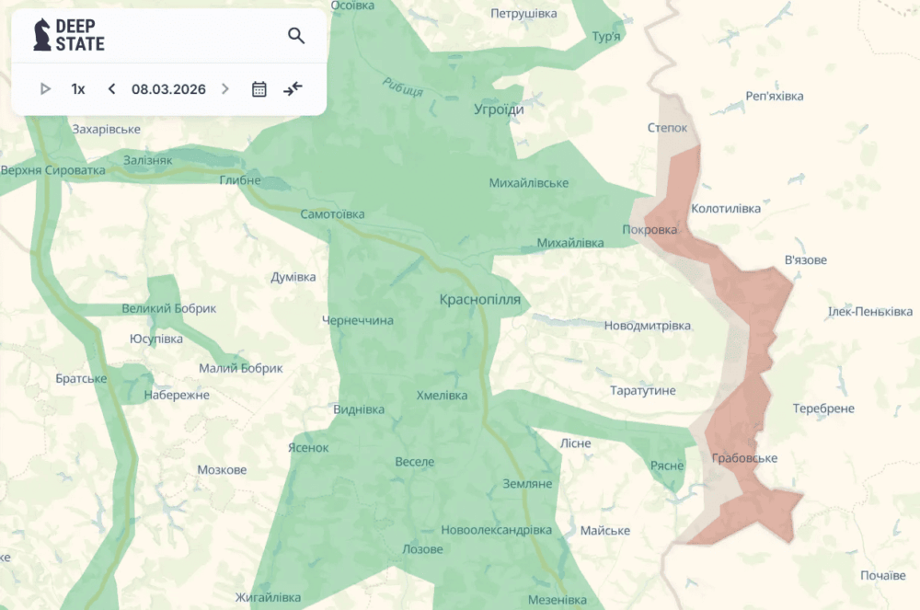Click the DeepState knight logo
The image size is (920, 610).
pos(41,35)
